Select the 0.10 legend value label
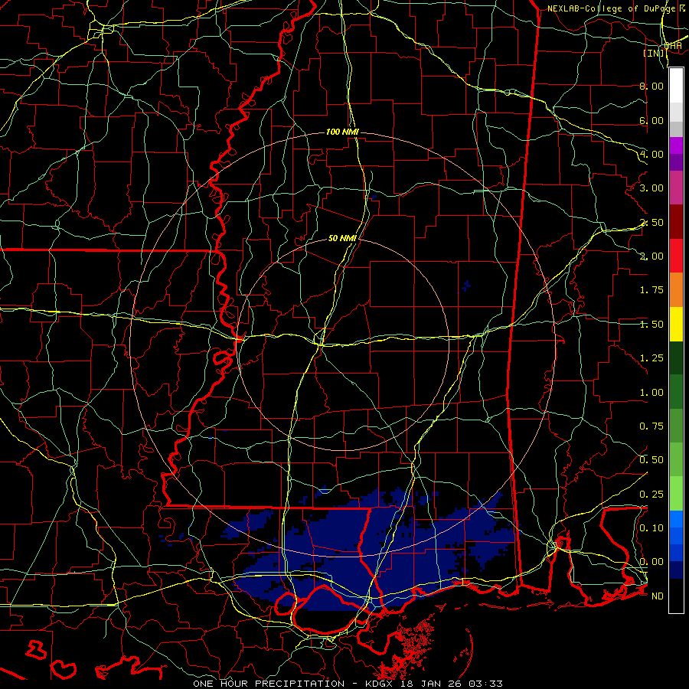 tap(651, 528)
